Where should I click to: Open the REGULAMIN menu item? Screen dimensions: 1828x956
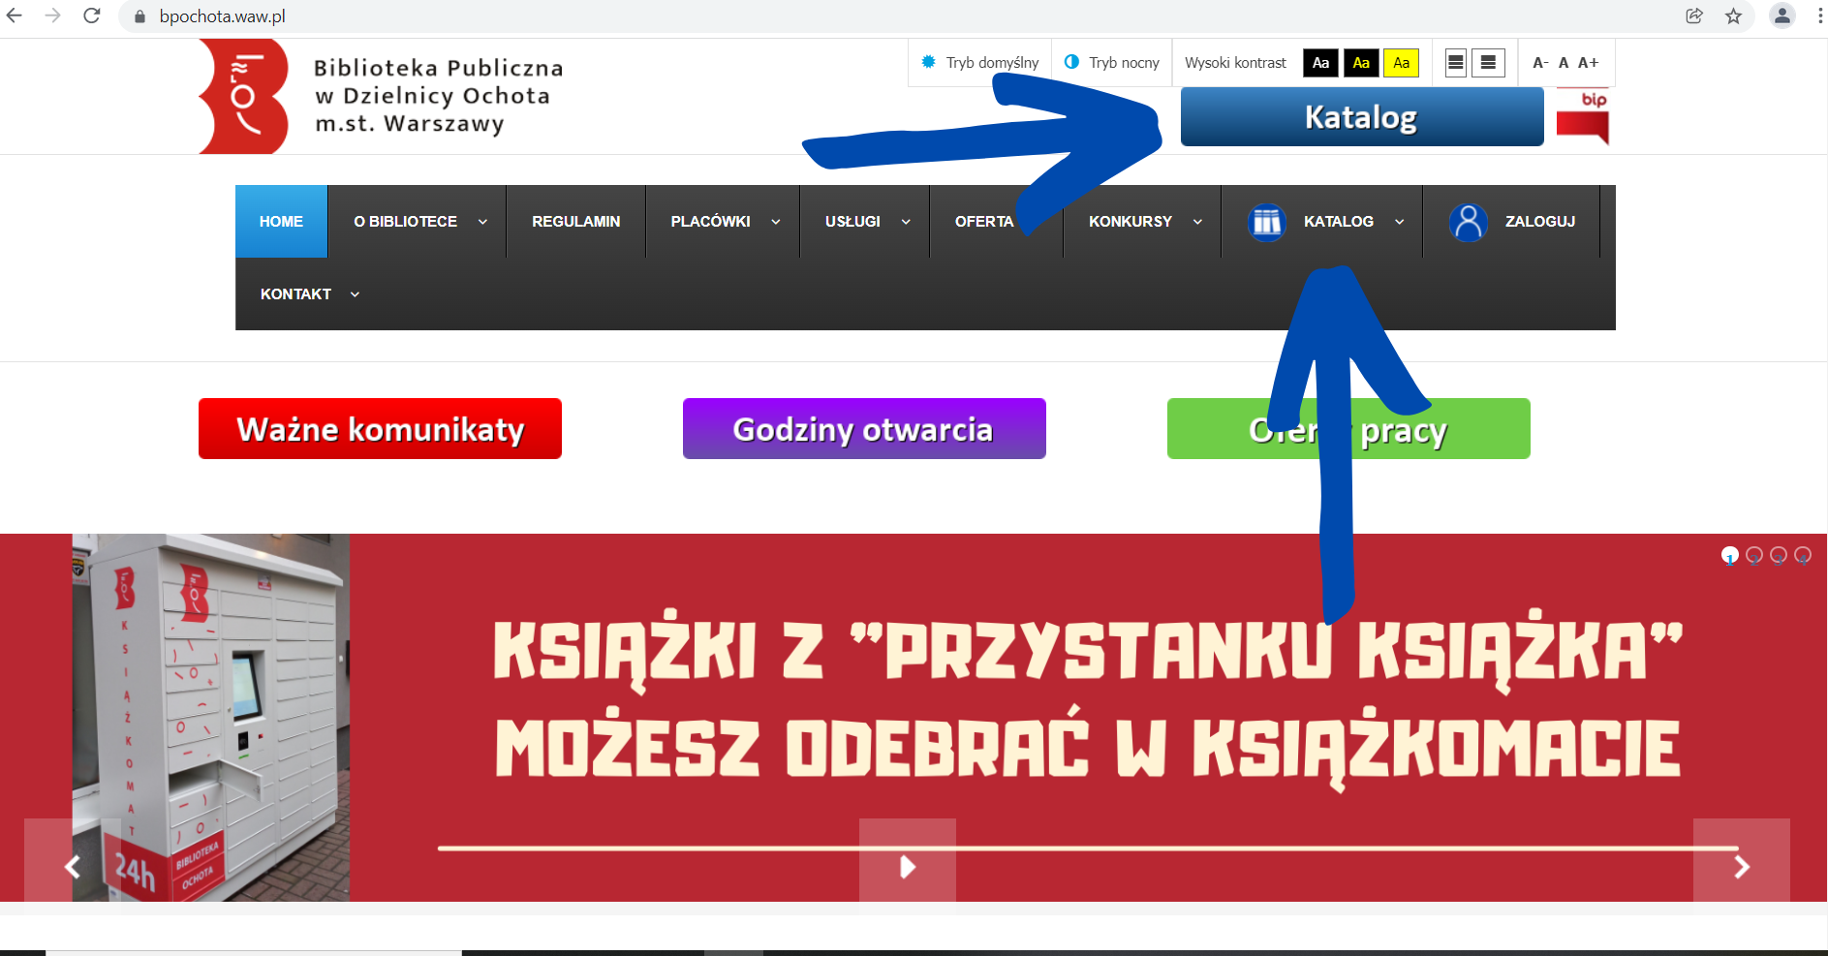tap(575, 221)
